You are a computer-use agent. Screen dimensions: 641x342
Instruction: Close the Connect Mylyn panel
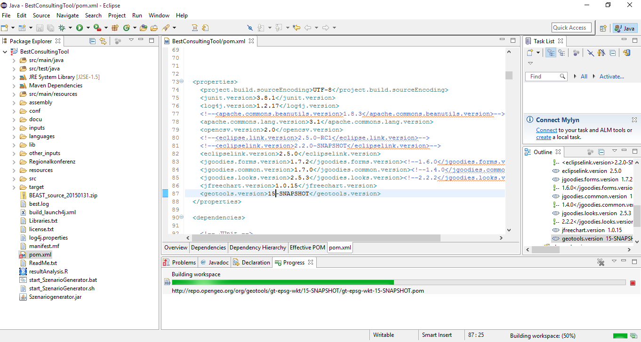(x=634, y=120)
